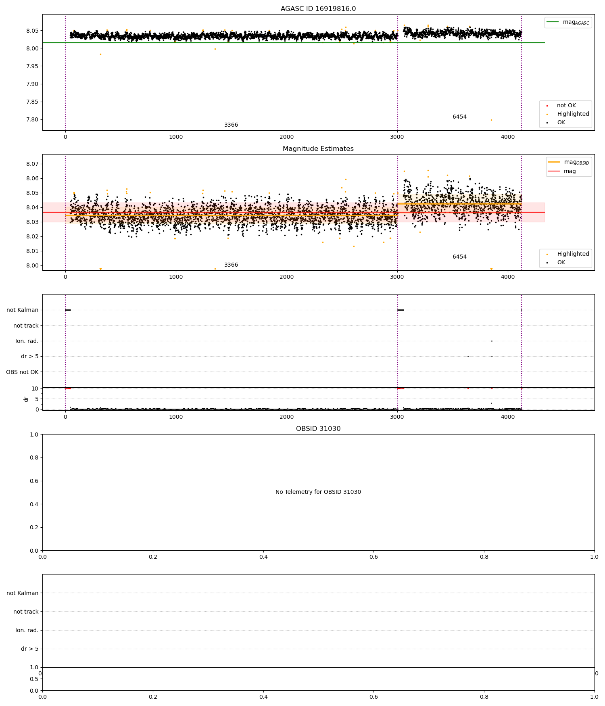
Task: Click the '8.07' y-axis tick label
Action: (33, 164)
